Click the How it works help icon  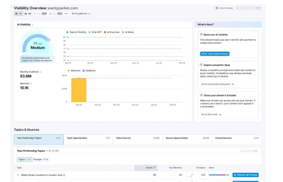click(x=217, y=8)
